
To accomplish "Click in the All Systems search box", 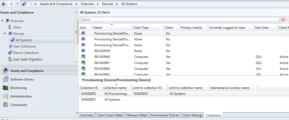I will (180, 19).
